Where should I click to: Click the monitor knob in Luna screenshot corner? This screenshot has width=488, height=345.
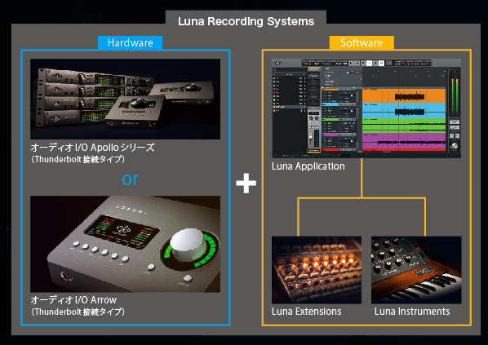click(455, 146)
